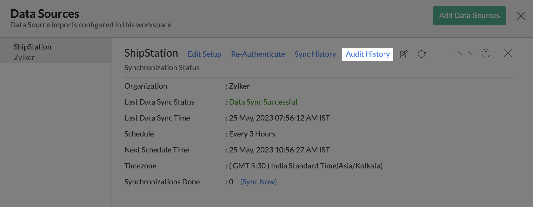
Task: Click the refresh sync icon
Action: coord(422,54)
